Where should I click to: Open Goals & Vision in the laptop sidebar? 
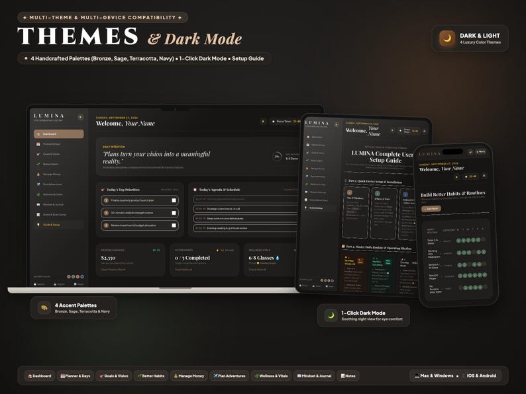click(x=59, y=154)
